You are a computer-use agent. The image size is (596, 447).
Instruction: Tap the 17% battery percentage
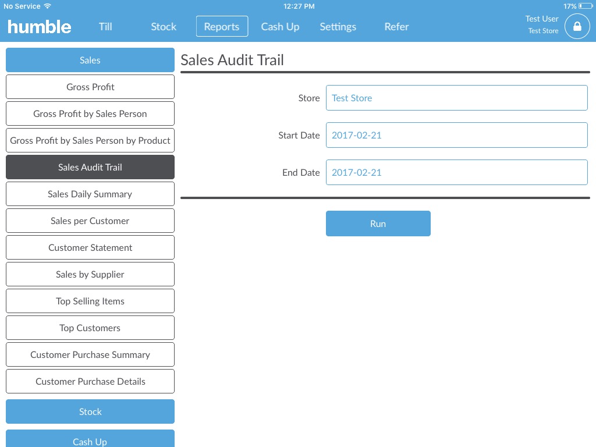click(570, 6)
